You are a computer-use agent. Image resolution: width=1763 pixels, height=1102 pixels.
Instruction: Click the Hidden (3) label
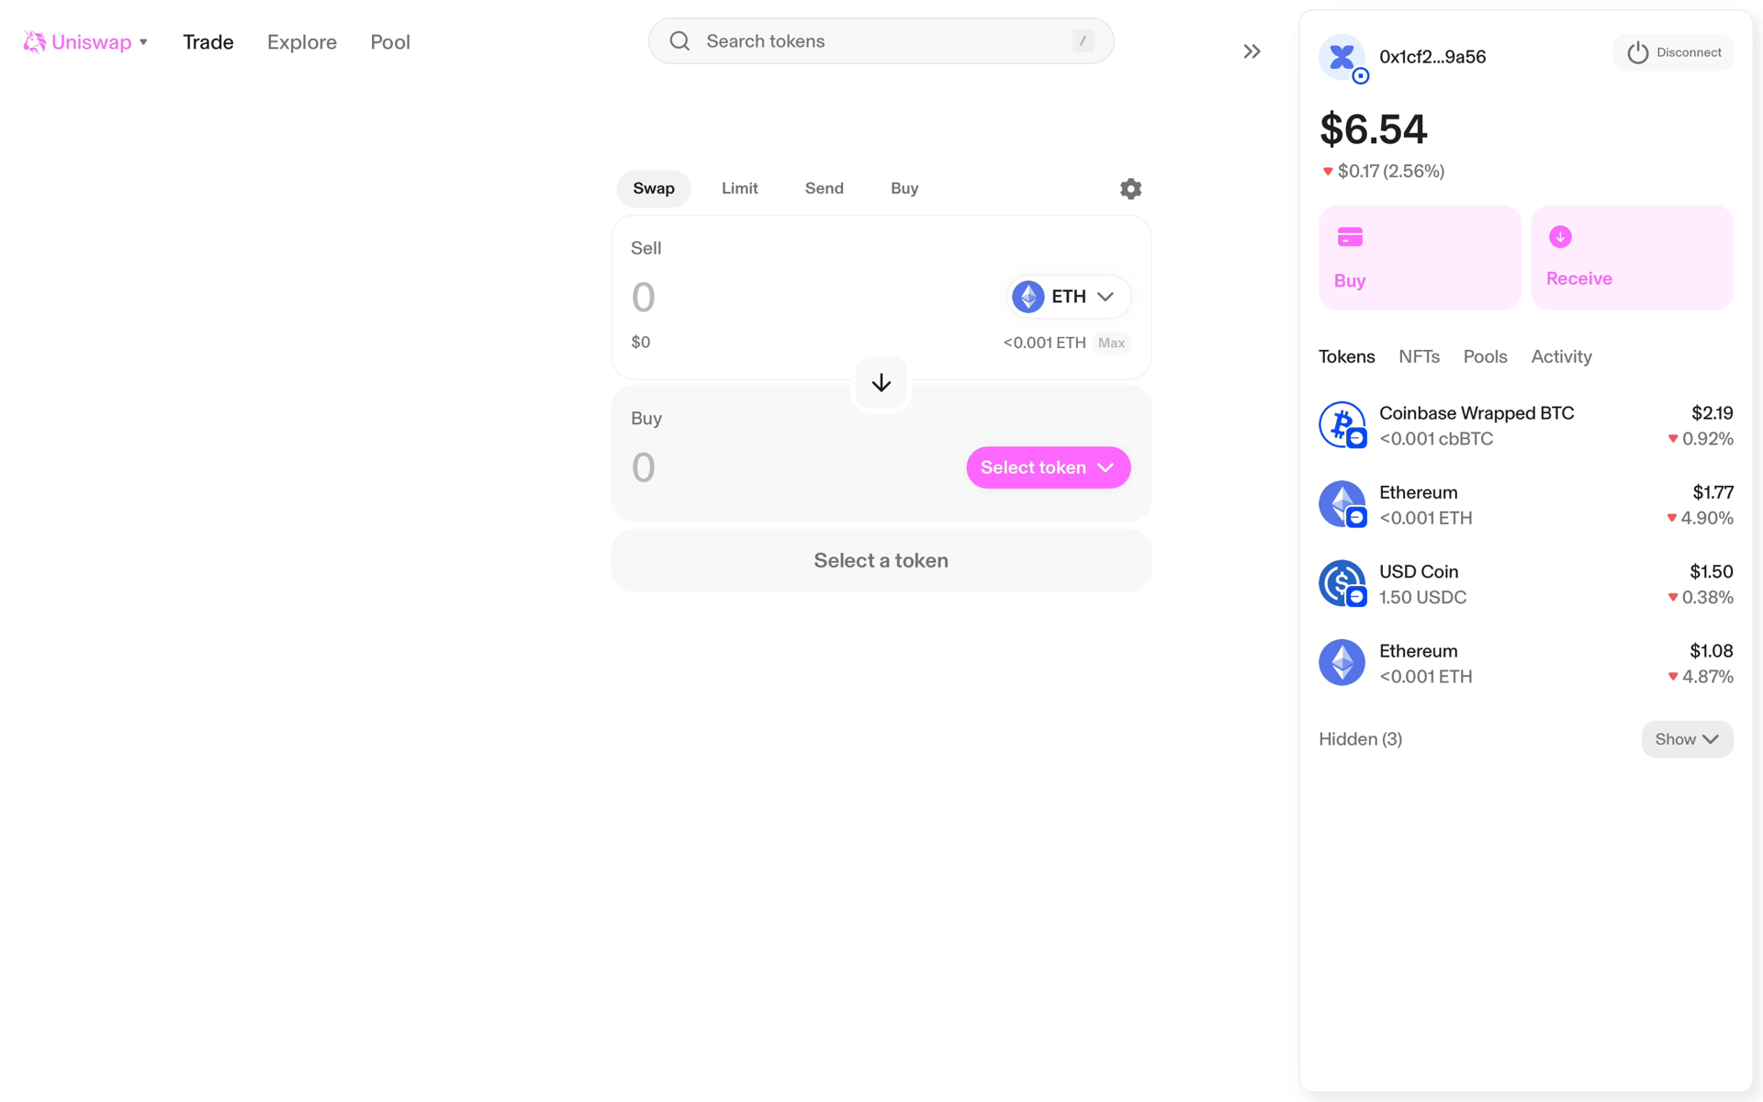(1360, 739)
